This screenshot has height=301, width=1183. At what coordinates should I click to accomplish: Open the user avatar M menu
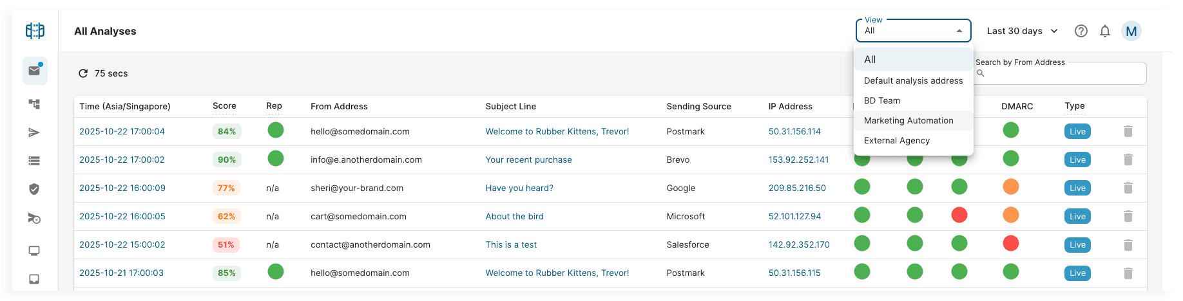coord(1131,31)
